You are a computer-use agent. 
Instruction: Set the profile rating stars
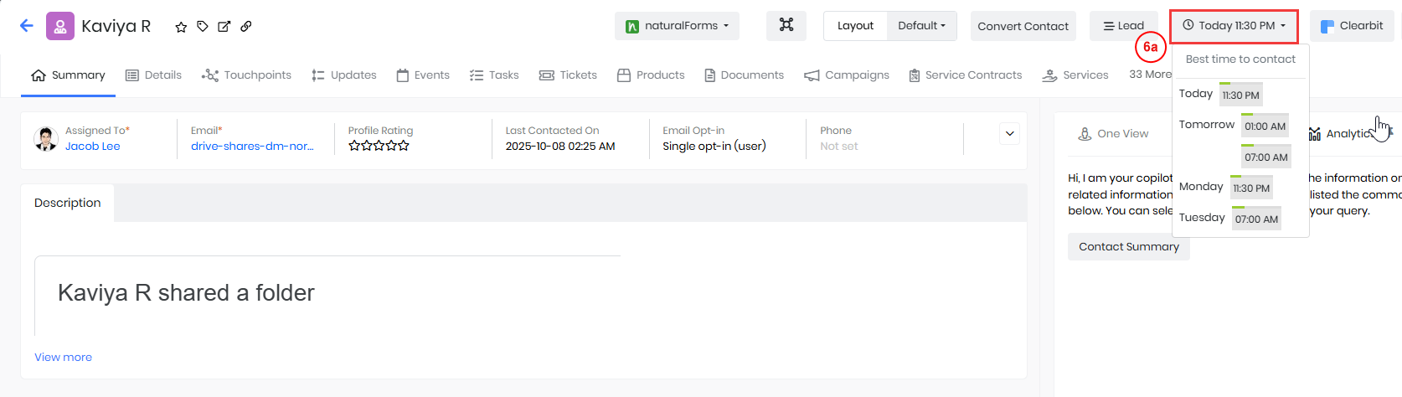(379, 146)
